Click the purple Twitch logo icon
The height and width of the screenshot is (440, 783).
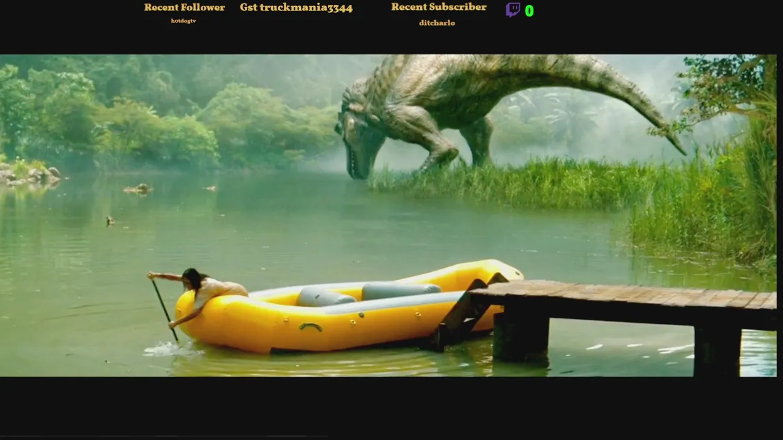click(513, 10)
